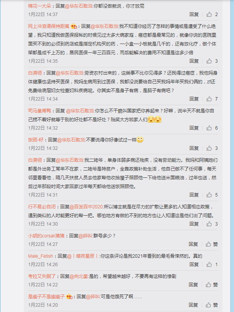This screenshot has height=312, width=234.
Task: Visit Male_Fetish's user profile
Action: (41, 256)
